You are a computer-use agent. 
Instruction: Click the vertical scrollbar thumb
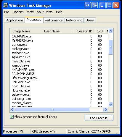[x=110, y=47]
